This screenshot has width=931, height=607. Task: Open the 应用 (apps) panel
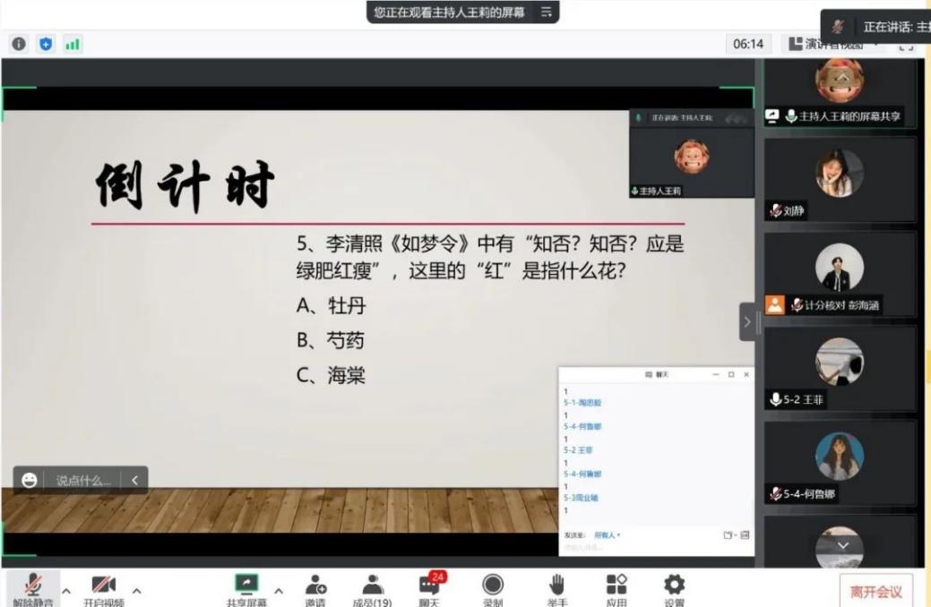[x=616, y=588]
